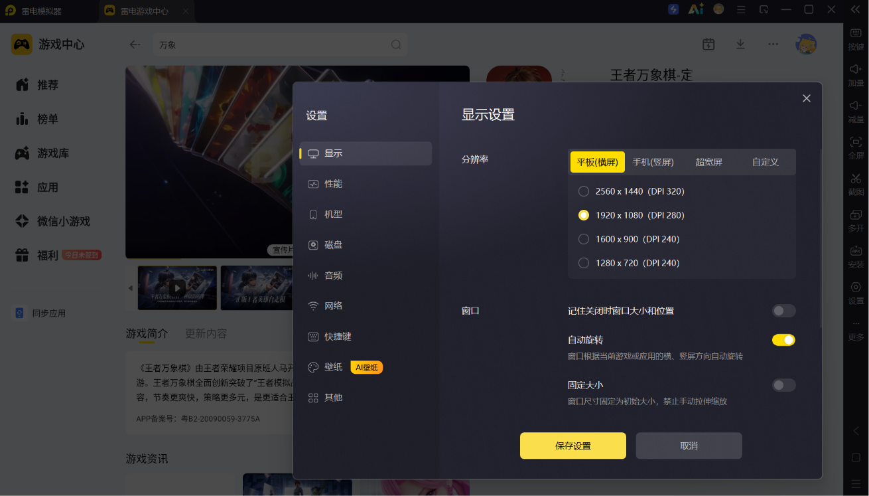Go back using the arrow beside search
This screenshot has height=496, width=869.
coord(135,44)
